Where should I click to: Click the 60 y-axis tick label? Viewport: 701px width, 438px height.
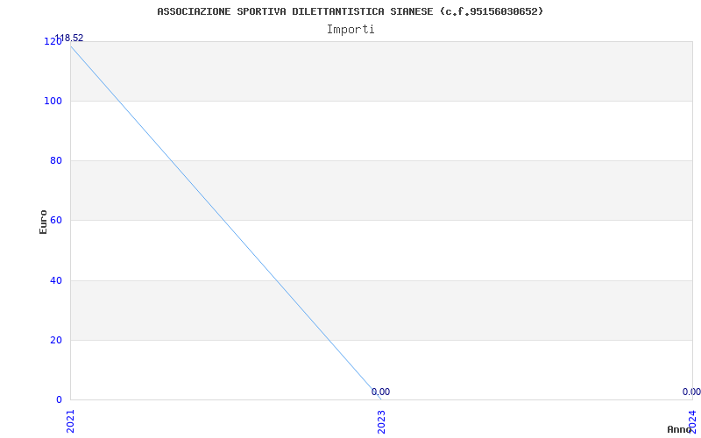pos(56,221)
